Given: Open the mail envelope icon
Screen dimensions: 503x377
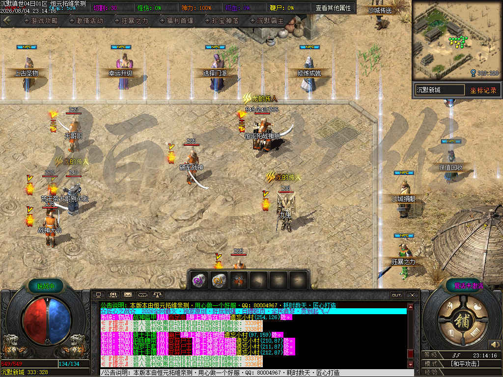Looking at the screenshot, I should point(128,295).
